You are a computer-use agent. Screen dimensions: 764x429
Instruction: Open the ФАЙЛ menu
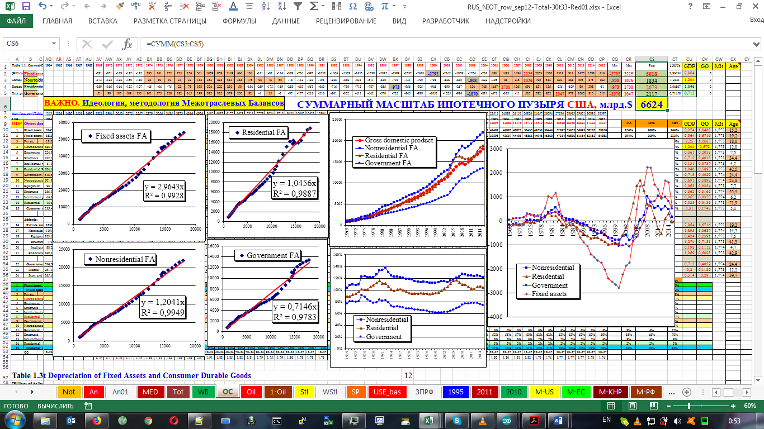pos(16,21)
